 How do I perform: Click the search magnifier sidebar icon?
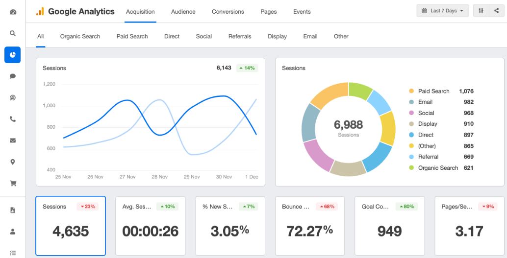[x=13, y=33]
